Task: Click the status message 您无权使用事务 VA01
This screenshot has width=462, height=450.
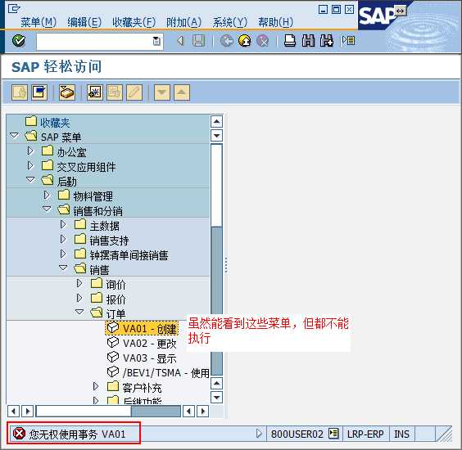Action: [x=77, y=434]
